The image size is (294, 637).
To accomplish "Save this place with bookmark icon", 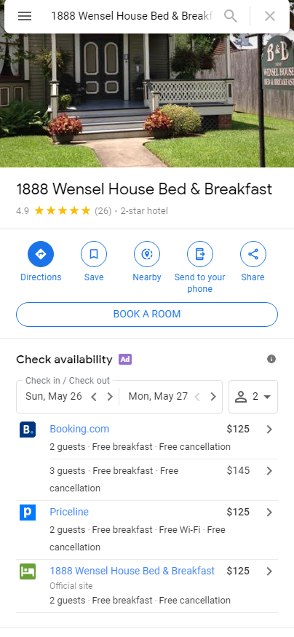I will pyautogui.click(x=94, y=254).
